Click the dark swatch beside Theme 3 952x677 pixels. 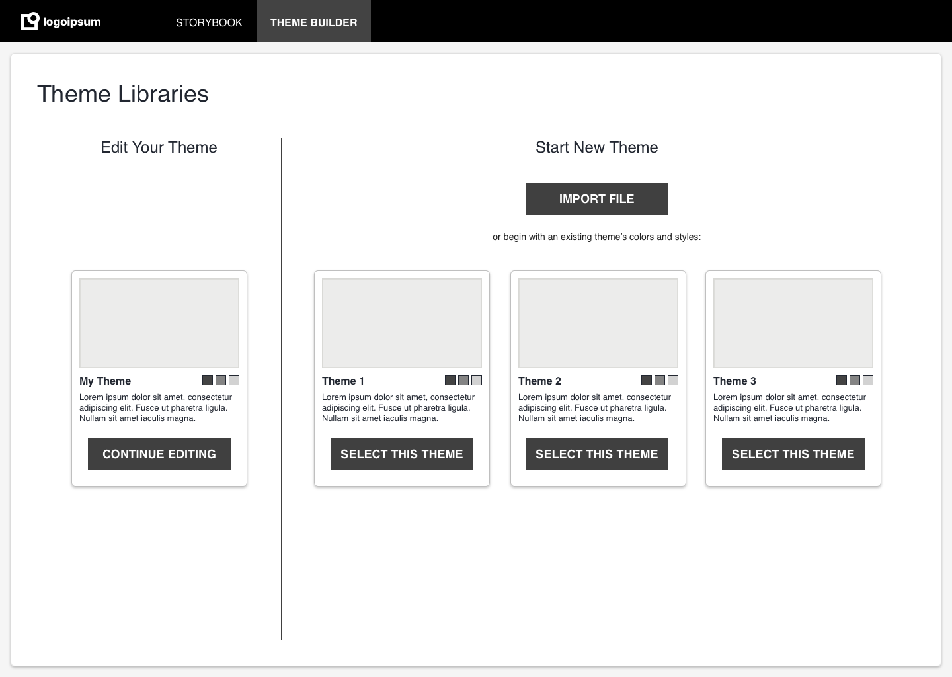pyautogui.click(x=841, y=380)
